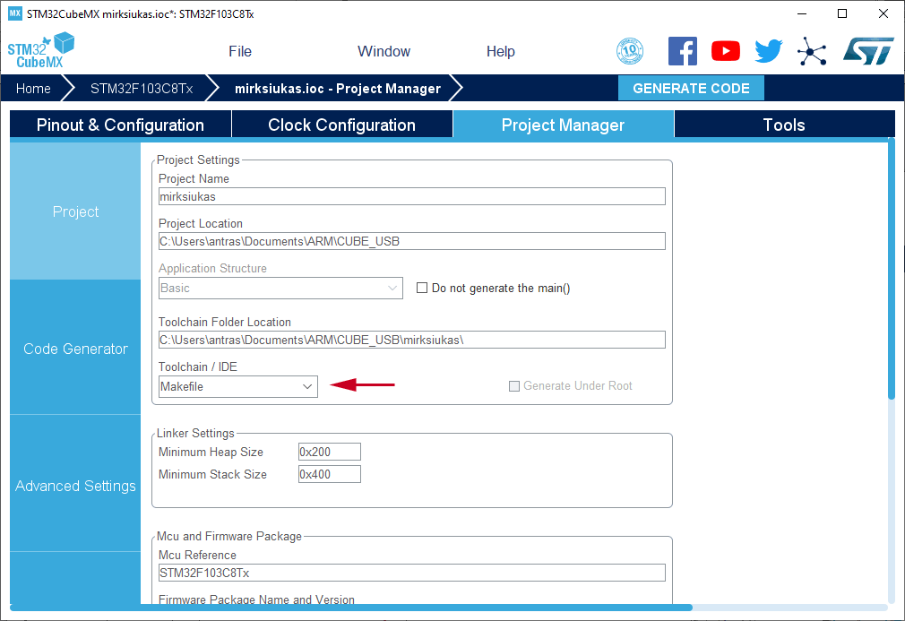The width and height of the screenshot is (905, 621).
Task: Open the Help menu
Action: 500,51
